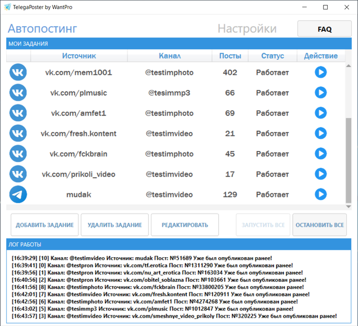Image resolution: width=358 pixels, height=326 pixels.
Task: Launch vk.com/fckbrain task via play button
Action: [x=321, y=153]
